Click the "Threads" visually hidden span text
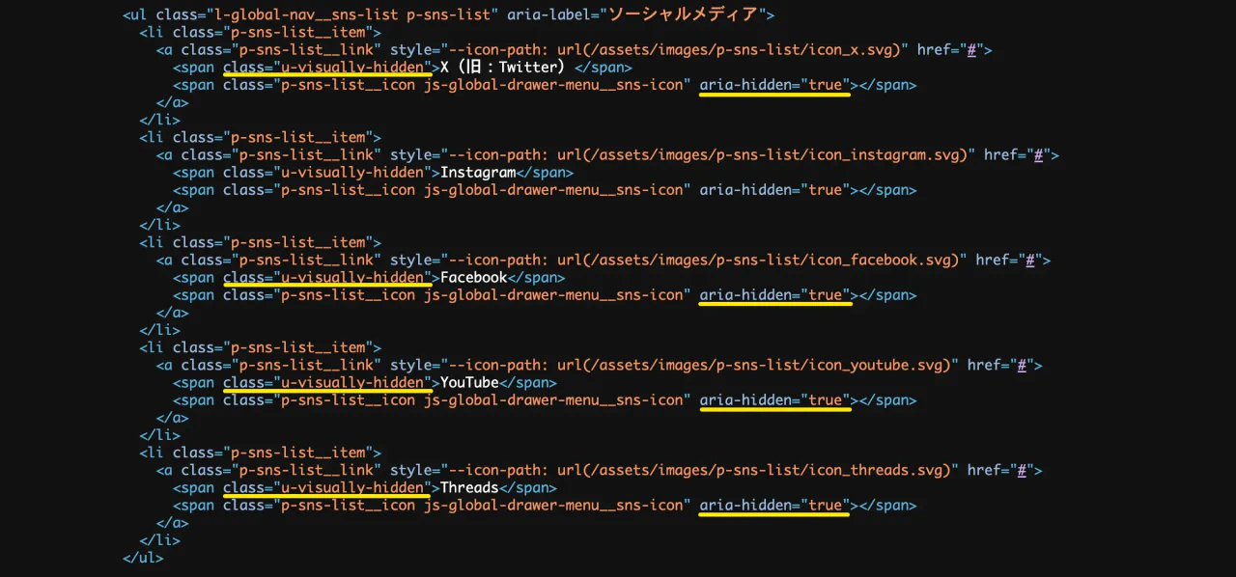This screenshot has height=577, width=1236. 469,488
